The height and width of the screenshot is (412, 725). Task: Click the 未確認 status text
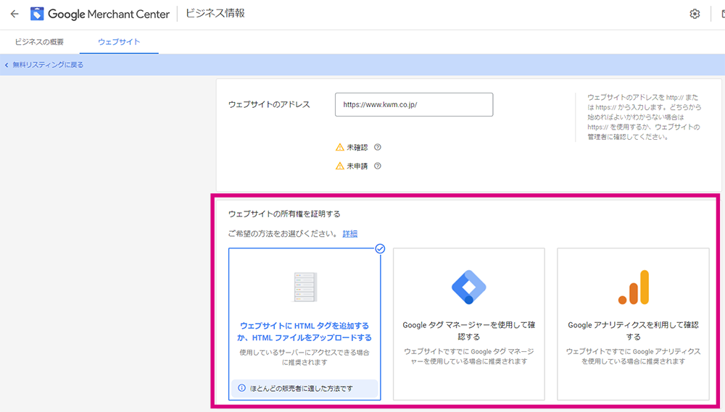point(357,147)
